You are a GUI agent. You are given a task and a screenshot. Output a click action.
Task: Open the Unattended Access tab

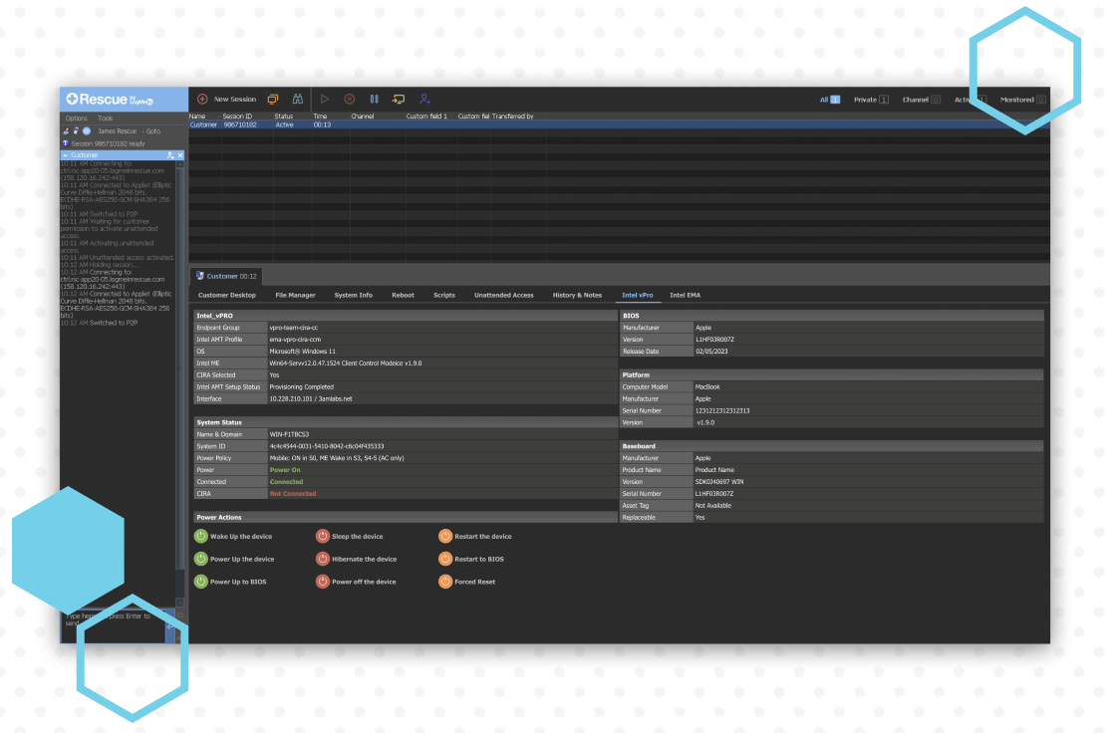click(506, 295)
